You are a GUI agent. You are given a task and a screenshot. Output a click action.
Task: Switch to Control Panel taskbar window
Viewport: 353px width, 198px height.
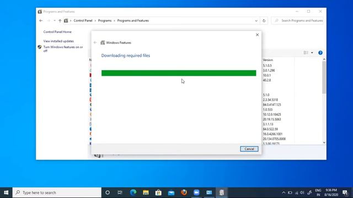209,193
